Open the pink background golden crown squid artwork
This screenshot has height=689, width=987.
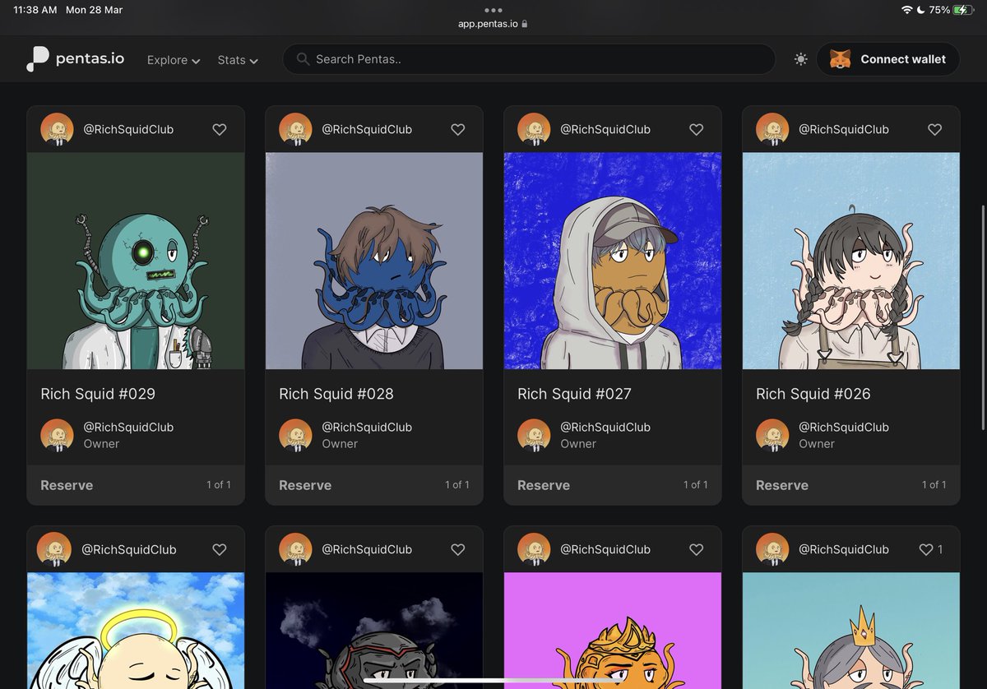point(613,630)
